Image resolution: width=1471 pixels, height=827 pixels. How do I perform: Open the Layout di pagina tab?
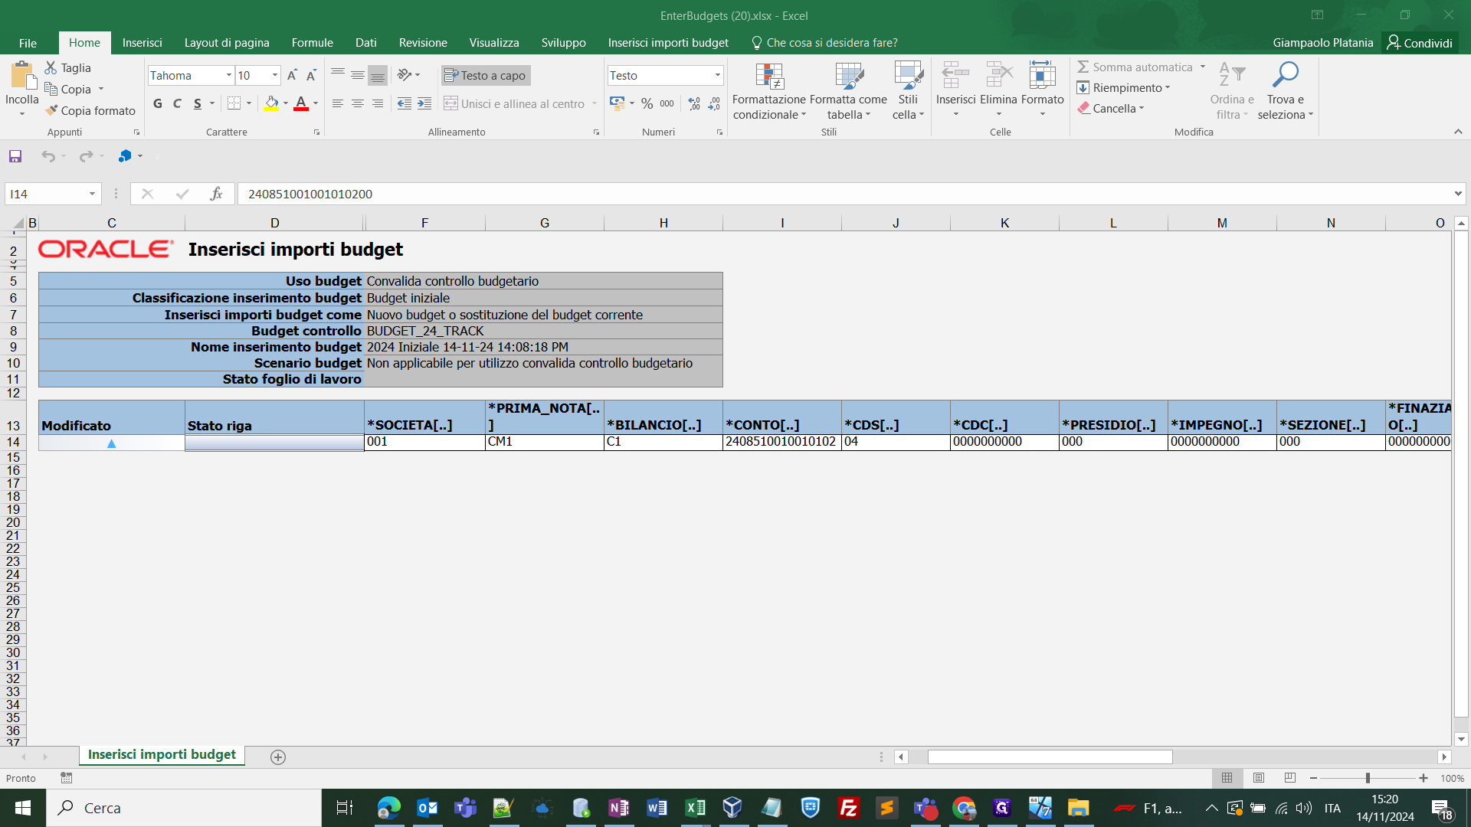227,43
